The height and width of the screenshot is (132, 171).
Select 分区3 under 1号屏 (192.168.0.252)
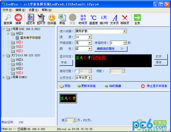pos(19,51)
